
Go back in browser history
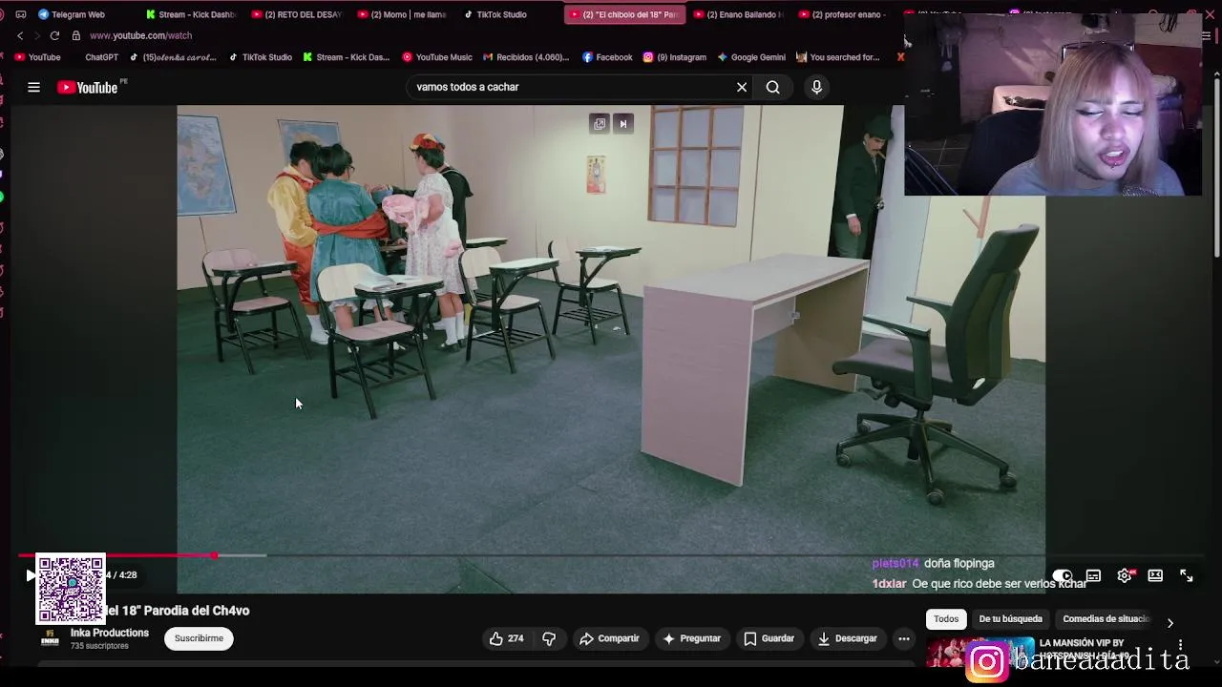pyautogui.click(x=20, y=35)
